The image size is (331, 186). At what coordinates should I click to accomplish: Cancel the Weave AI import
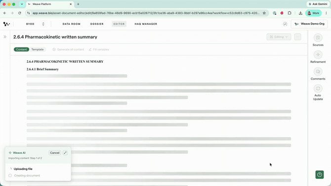(x=55, y=153)
